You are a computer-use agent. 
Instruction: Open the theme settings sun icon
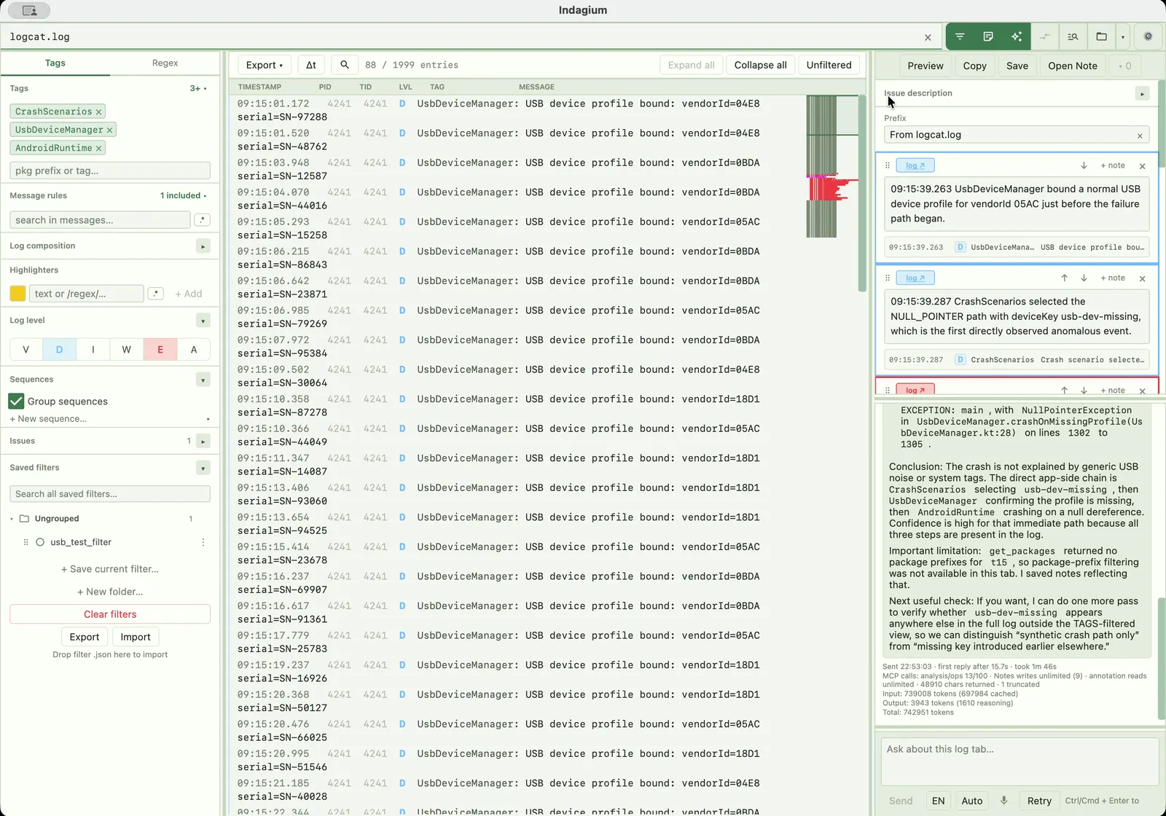pyautogui.click(x=1148, y=36)
